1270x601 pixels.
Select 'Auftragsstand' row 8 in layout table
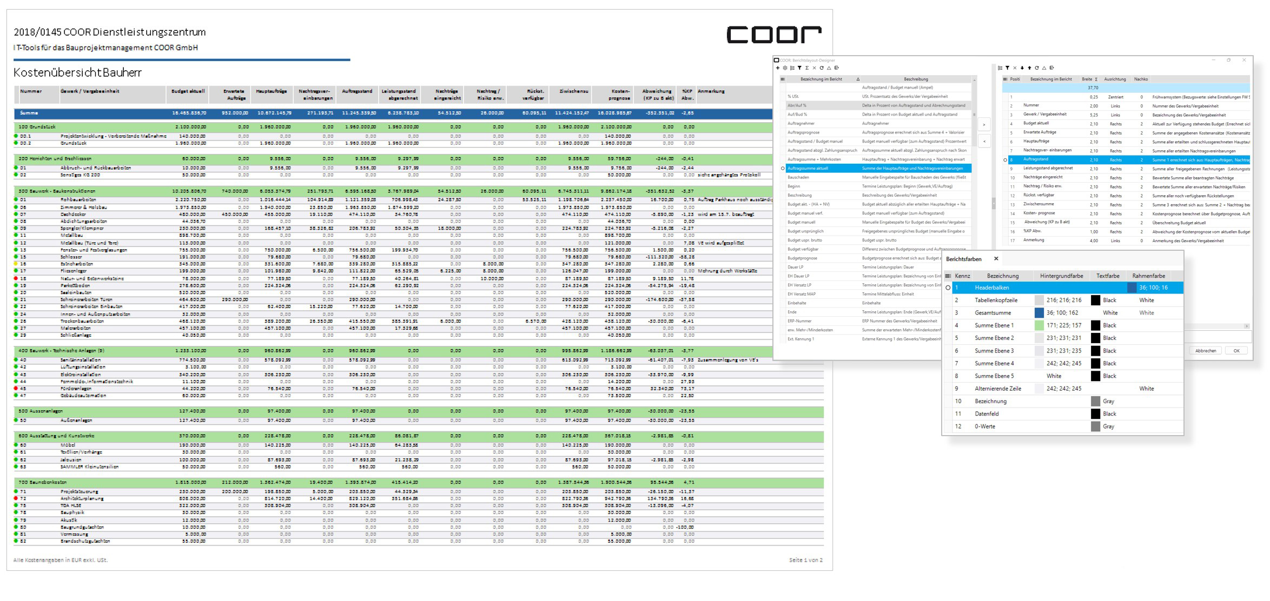pos(1129,159)
